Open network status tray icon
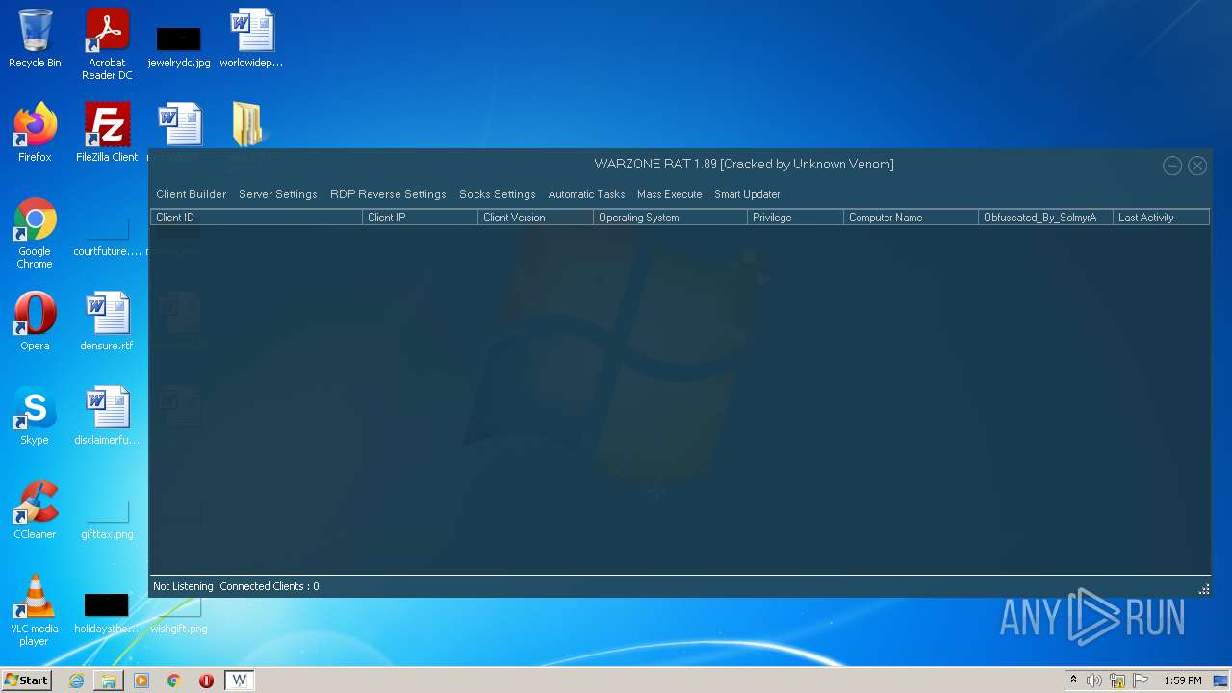The width and height of the screenshot is (1232, 693). pyautogui.click(x=1117, y=680)
